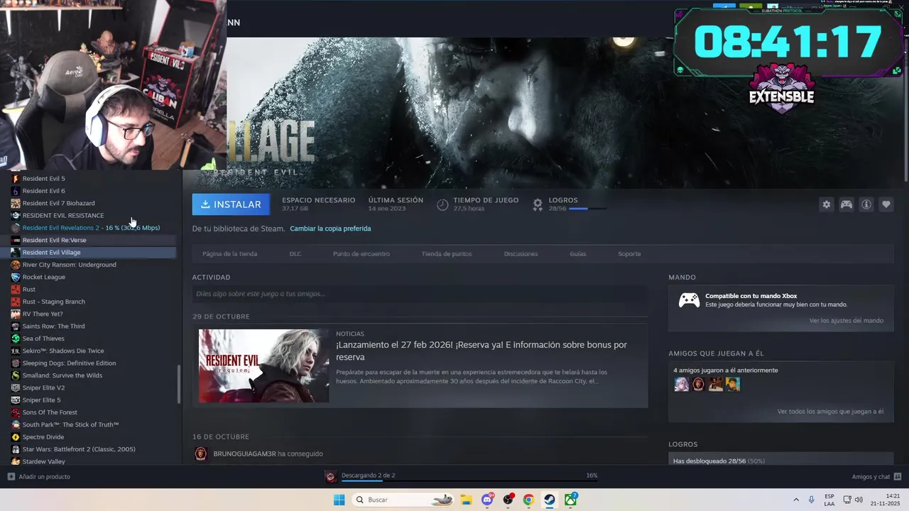
Task: Open Punto de encuentro tab
Action: (361, 253)
